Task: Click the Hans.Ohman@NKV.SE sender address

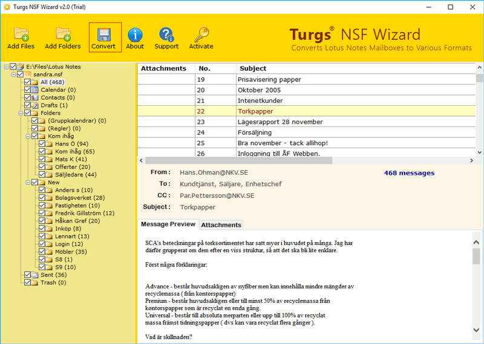Action: pyautogui.click(x=214, y=172)
